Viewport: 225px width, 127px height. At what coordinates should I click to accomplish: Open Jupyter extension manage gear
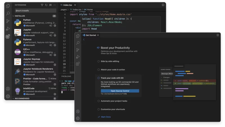tap(55, 35)
